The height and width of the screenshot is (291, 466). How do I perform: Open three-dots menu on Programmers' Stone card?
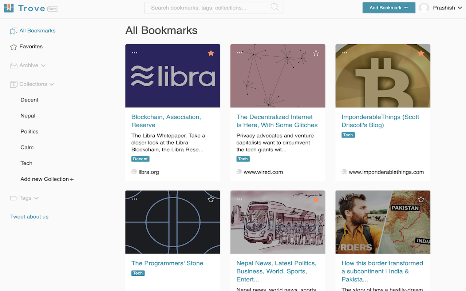(135, 199)
